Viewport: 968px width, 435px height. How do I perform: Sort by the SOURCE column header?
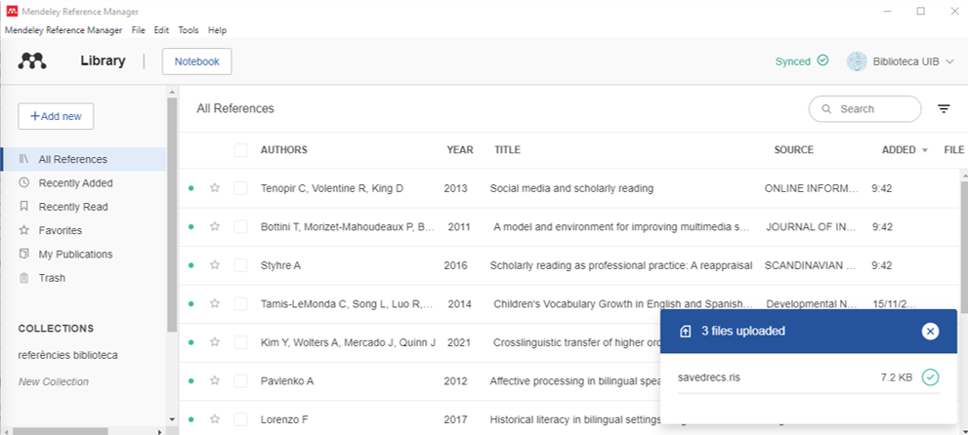[794, 150]
